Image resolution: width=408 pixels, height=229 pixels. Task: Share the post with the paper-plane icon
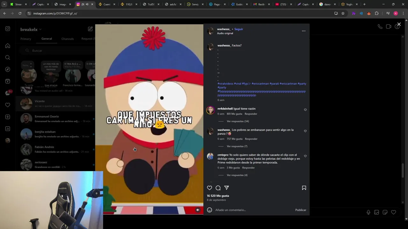tap(227, 188)
